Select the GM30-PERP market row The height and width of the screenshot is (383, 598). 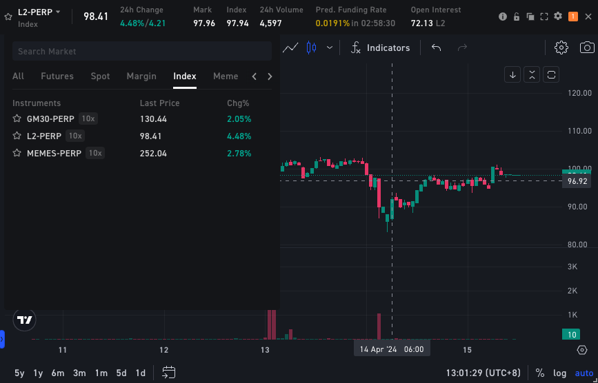(x=142, y=118)
